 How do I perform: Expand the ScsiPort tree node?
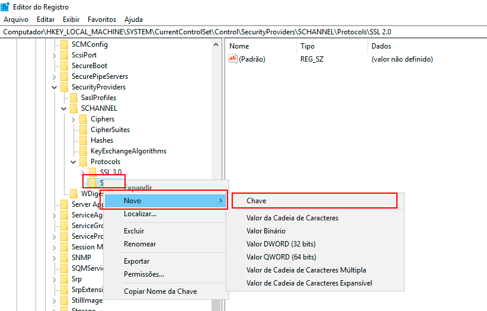tap(55, 56)
